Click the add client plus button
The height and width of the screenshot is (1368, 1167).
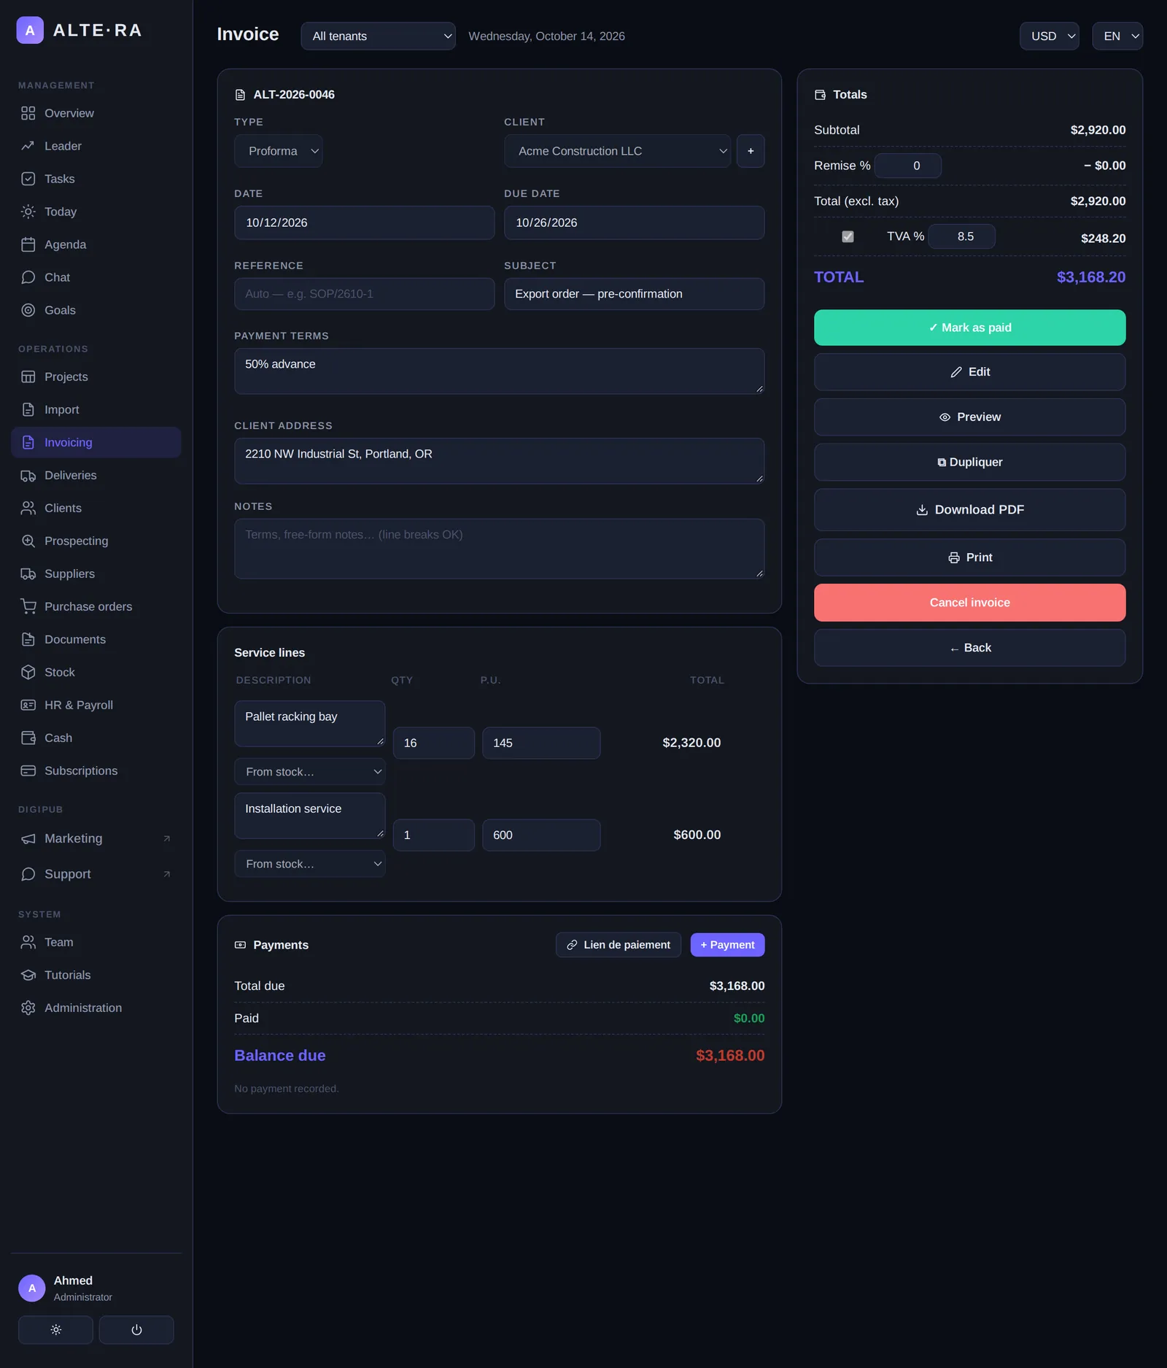tap(751, 151)
